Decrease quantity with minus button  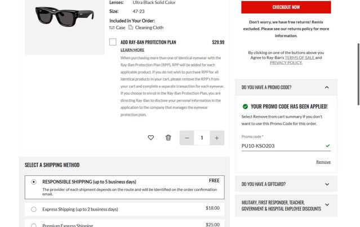click(187, 138)
